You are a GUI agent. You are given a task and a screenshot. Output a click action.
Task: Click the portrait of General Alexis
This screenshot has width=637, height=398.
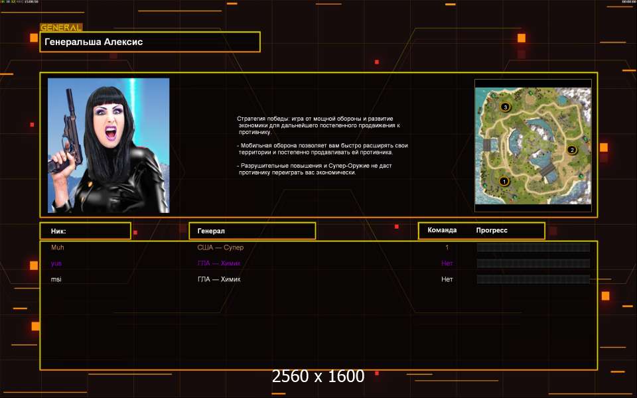(108, 145)
